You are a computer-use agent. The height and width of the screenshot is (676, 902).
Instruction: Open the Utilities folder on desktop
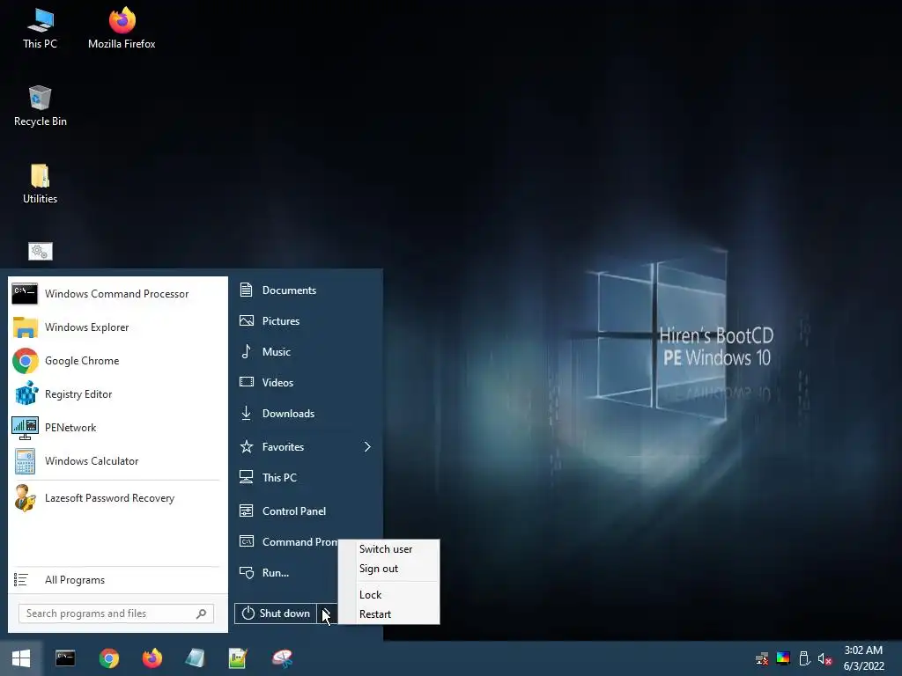click(40, 183)
